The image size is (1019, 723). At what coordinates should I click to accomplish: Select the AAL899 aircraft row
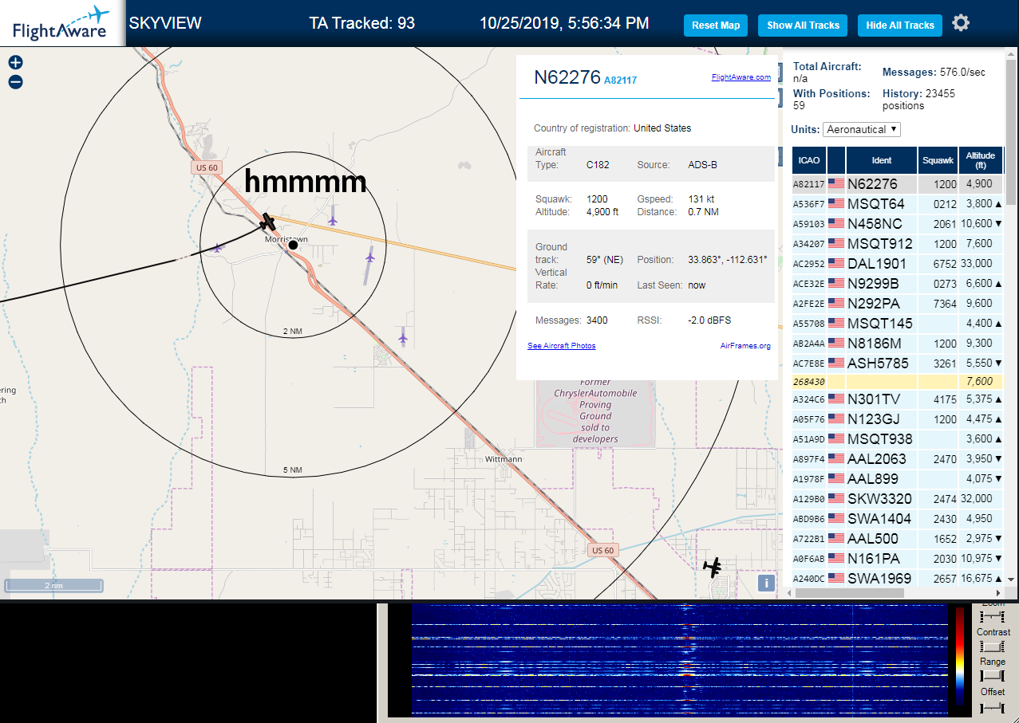click(898, 479)
